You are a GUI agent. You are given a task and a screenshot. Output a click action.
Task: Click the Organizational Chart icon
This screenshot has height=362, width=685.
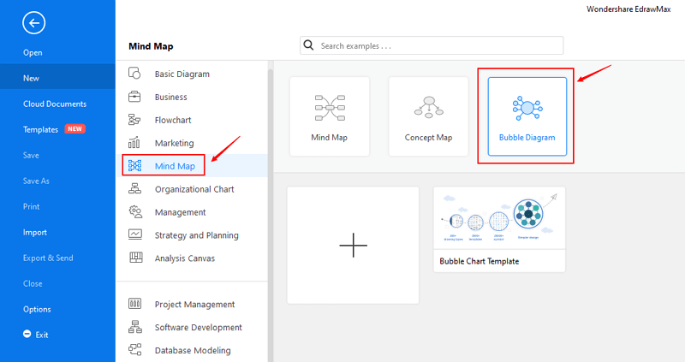[x=134, y=188]
